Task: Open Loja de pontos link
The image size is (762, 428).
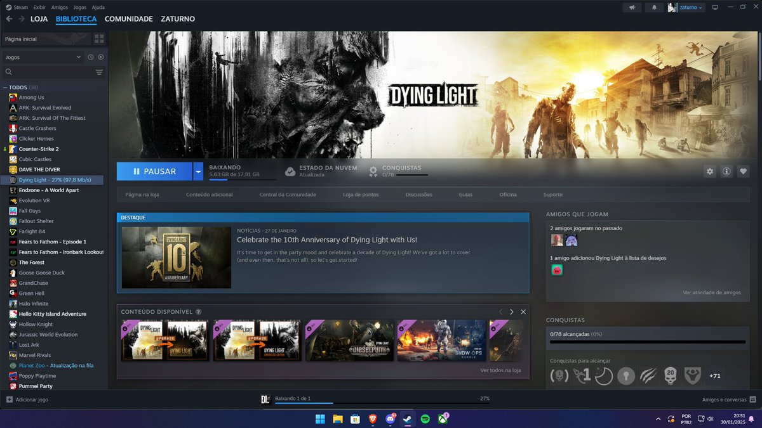Action: tap(361, 195)
